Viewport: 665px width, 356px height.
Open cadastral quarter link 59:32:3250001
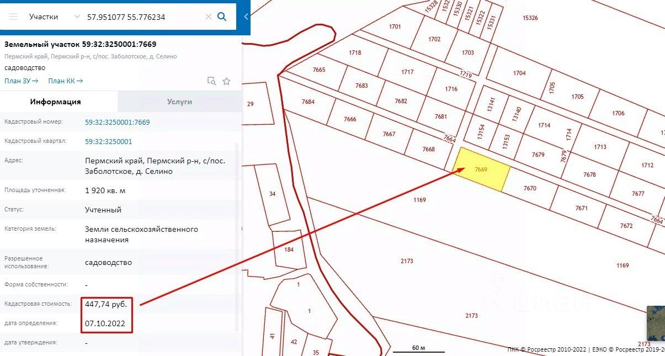pos(109,141)
